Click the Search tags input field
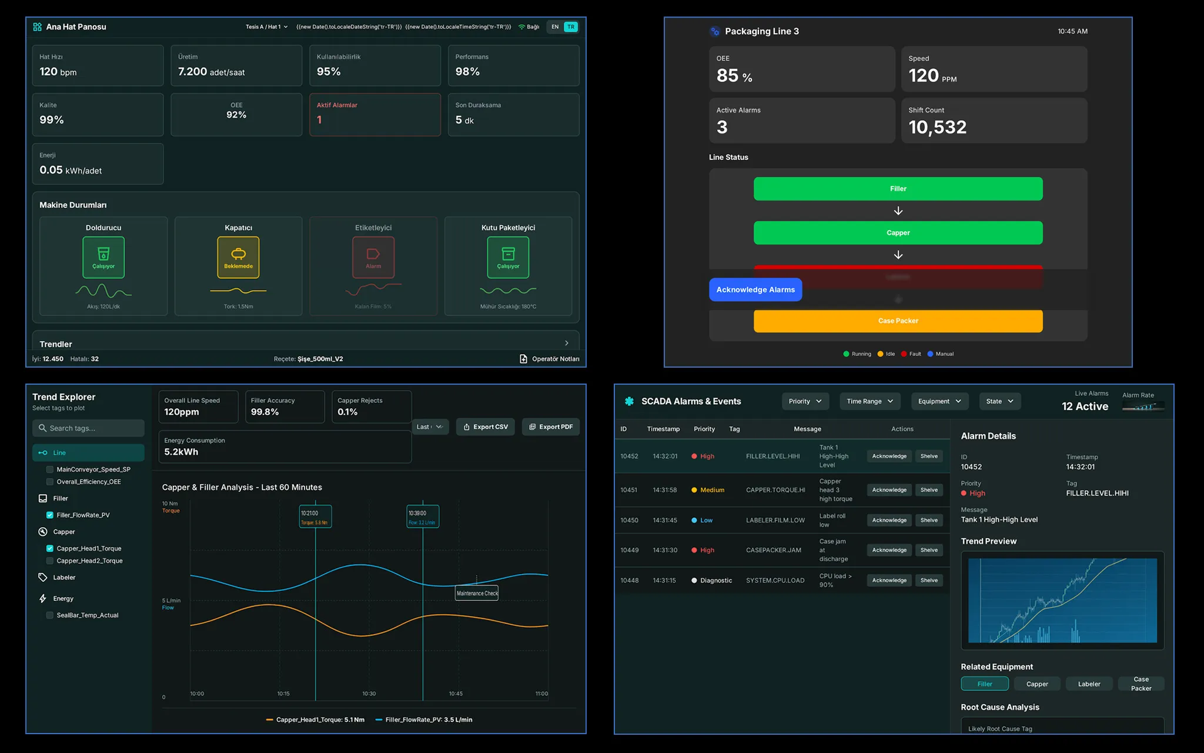This screenshot has height=753, width=1204. pyautogui.click(x=88, y=428)
